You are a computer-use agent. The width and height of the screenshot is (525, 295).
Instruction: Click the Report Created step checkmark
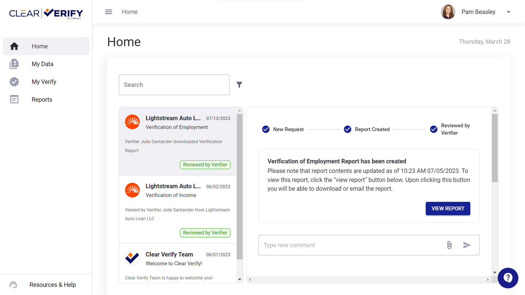pyautogui.click(x=348, y=129)
